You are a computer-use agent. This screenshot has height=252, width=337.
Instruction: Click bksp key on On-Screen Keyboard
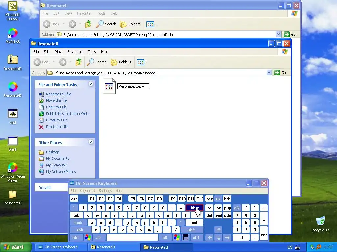[x=194, y=208]
